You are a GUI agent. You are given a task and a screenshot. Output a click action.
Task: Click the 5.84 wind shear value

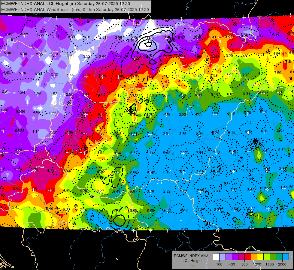(x=282, y=149)
